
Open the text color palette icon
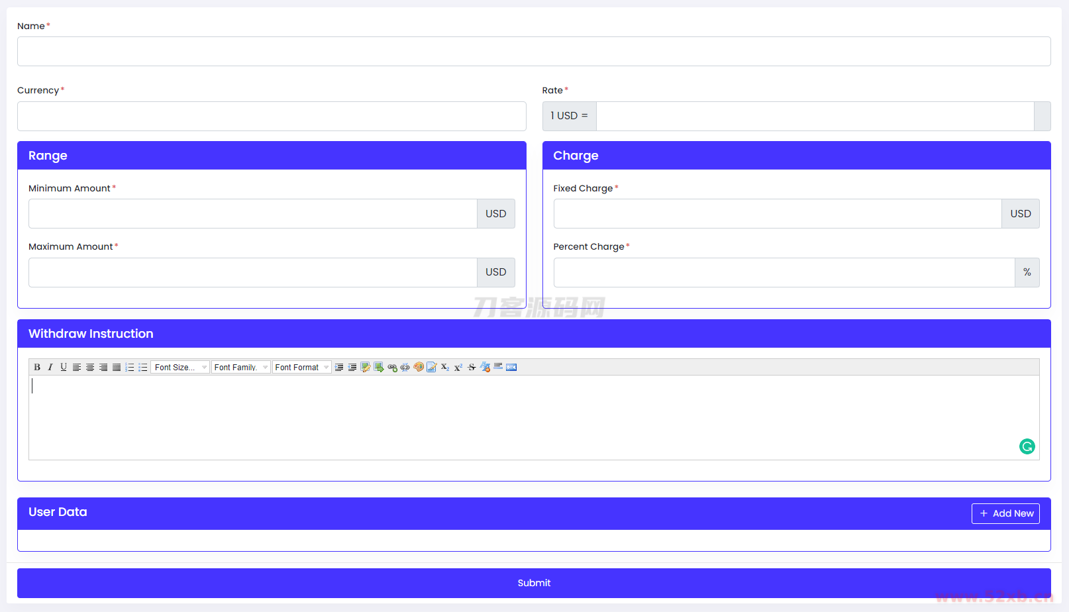(419, 368)
